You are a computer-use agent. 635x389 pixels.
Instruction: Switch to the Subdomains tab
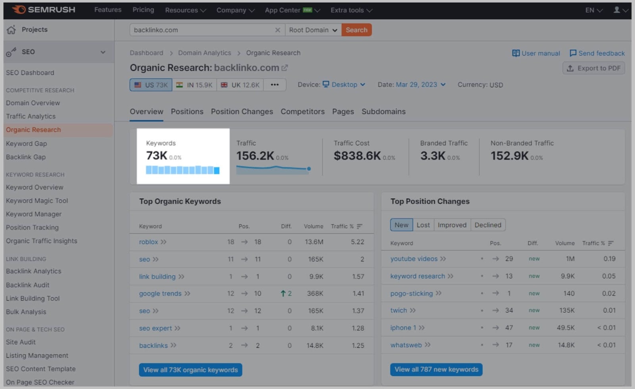coord(383,112)
